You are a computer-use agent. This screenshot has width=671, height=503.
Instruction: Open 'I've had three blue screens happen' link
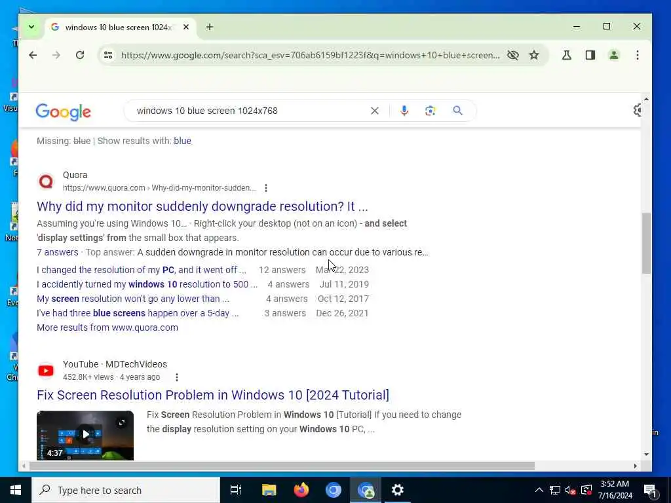coord(138,313)
